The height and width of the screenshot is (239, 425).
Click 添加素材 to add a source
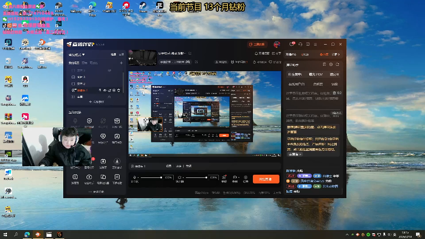click(97, 102)
